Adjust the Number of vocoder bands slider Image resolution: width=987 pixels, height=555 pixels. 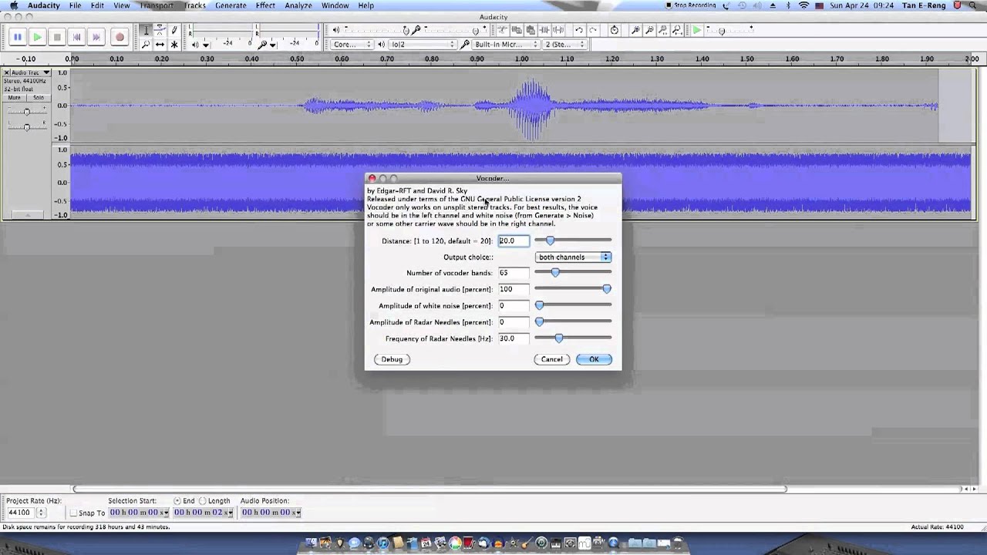coord(573,272)
